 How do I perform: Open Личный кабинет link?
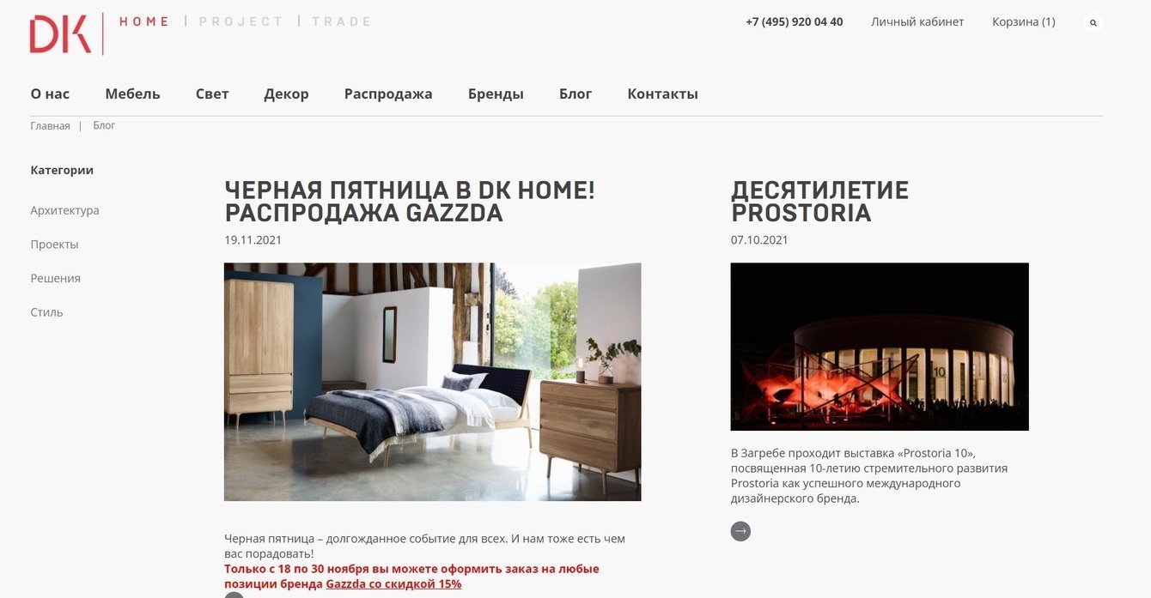(917, 21)
